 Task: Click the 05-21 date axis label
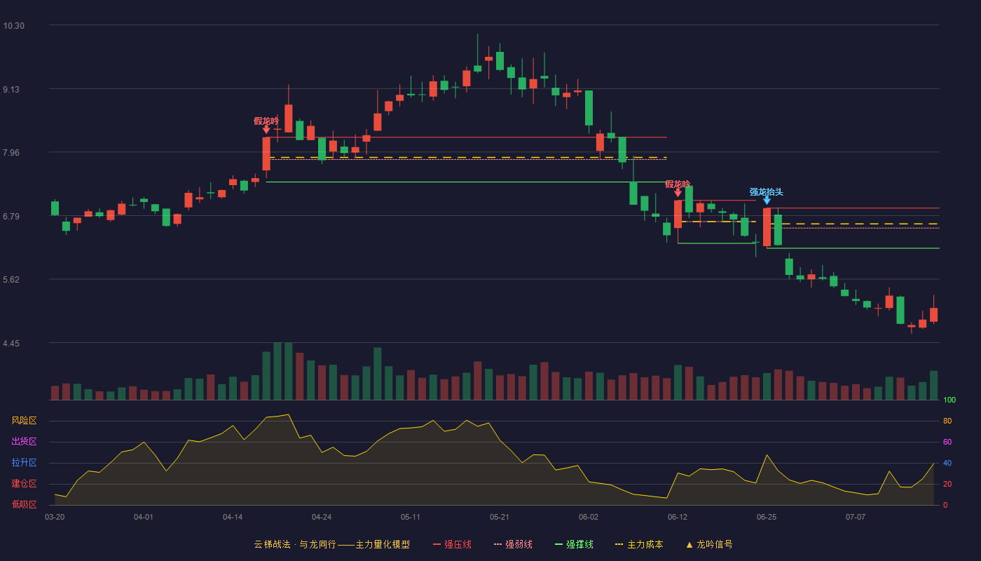pos(500,517)
